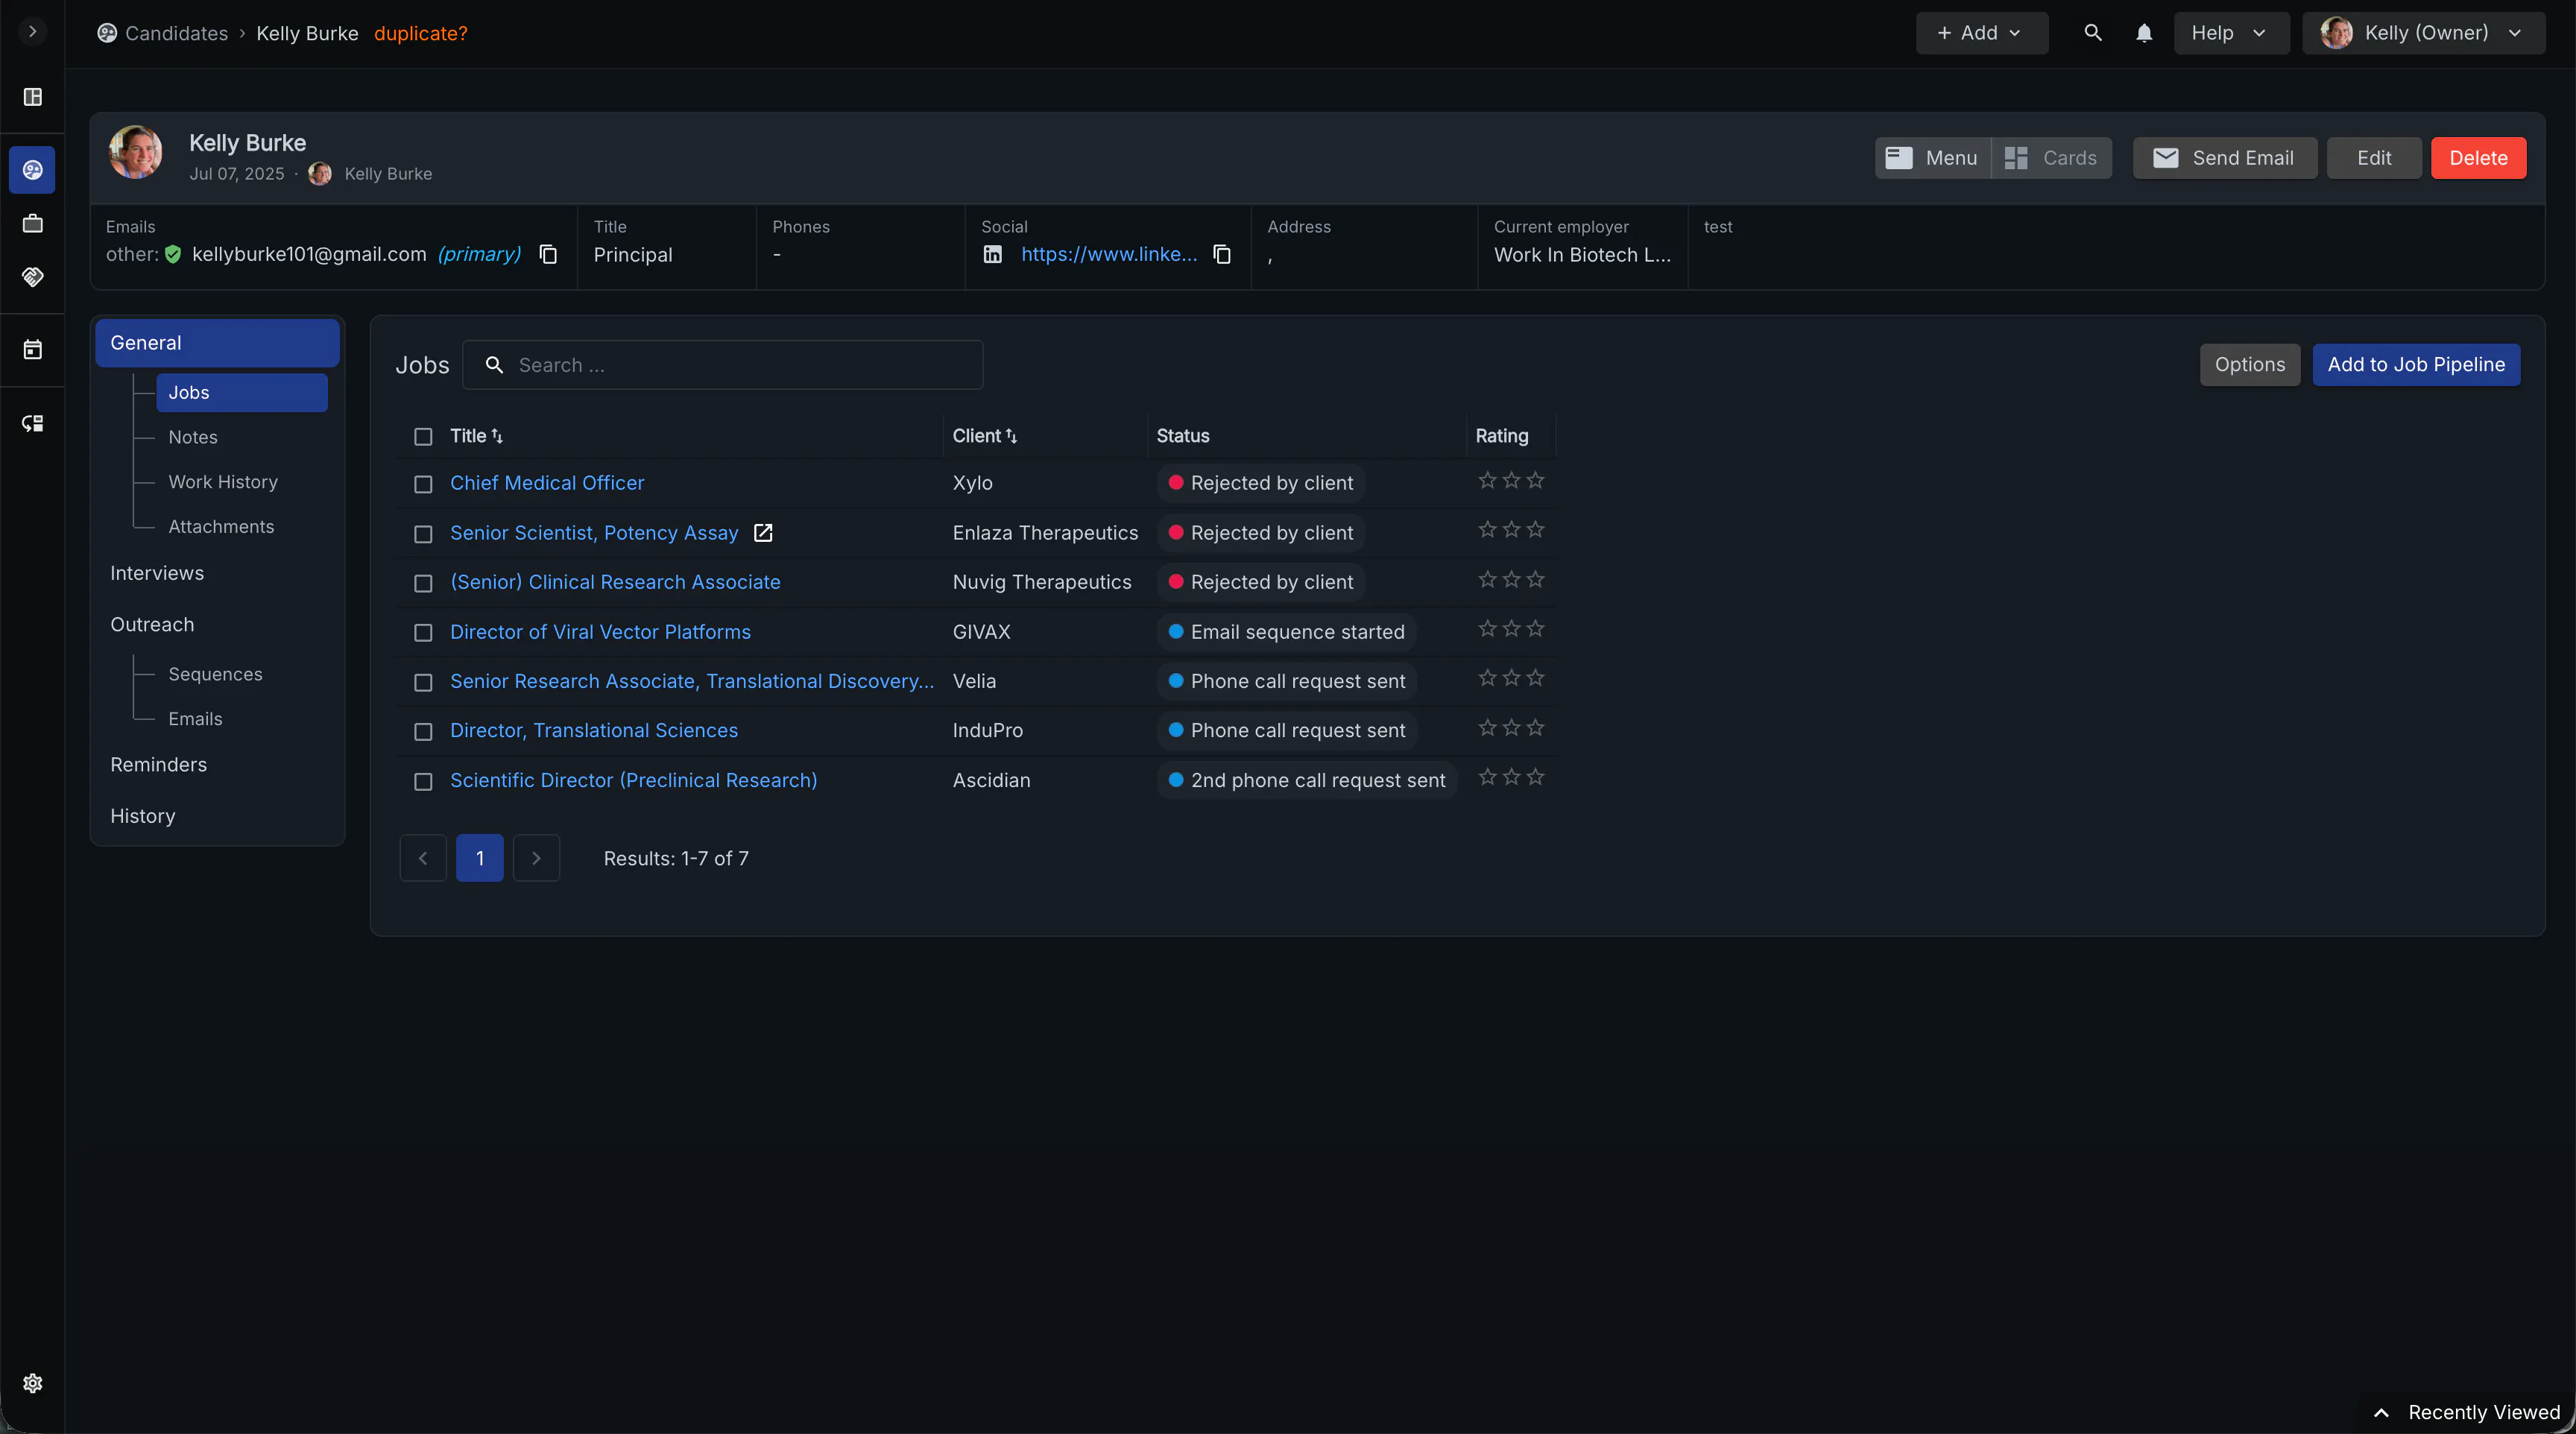This screenshot has height=1434, width=2576.
Task: Open the Help dropdown
Action: point(2231,33)
